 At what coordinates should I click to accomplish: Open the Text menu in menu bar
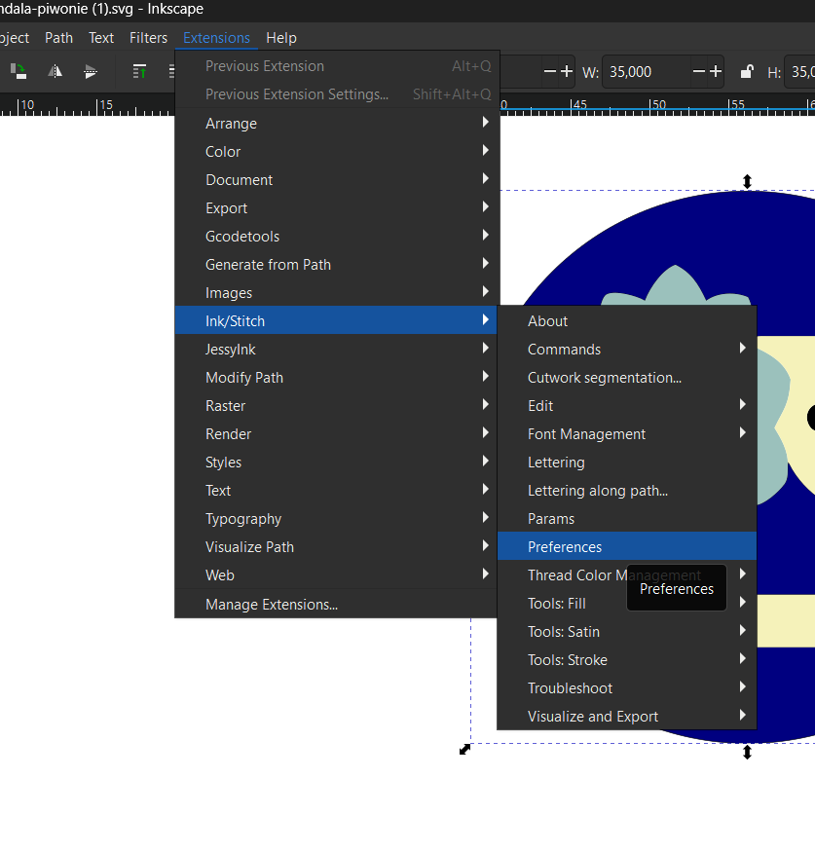[101, 38]
